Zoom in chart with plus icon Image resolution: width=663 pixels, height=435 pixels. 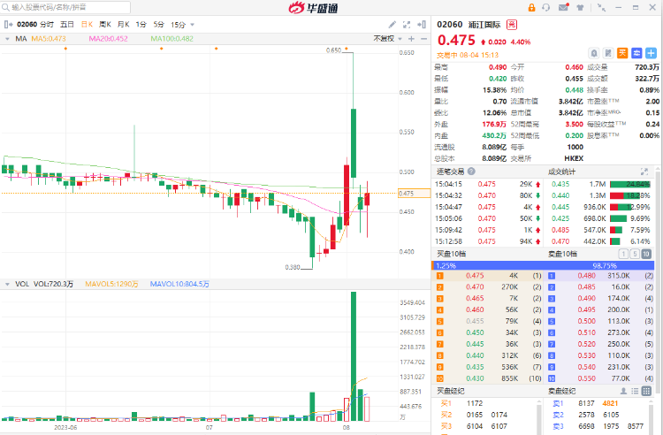(411, 39)
